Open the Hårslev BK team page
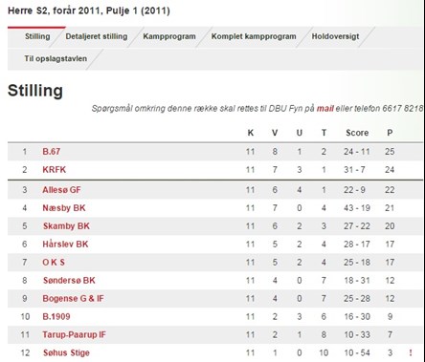The width and height of the screenshot is (425, 362). pos(65,245)
